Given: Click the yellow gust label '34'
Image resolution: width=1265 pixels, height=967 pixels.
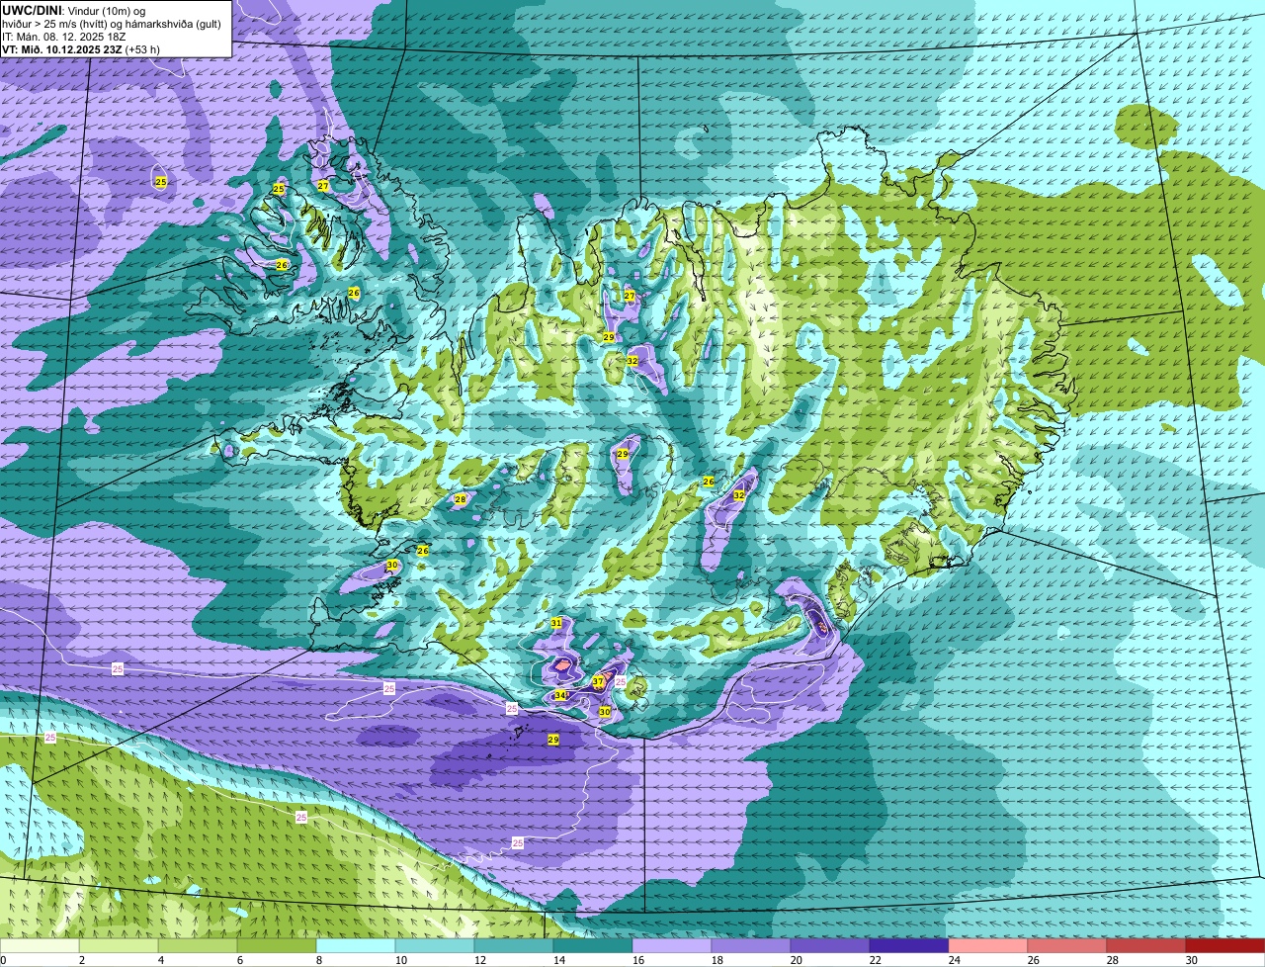Looking at the screenshot, I should click(560, 696).
